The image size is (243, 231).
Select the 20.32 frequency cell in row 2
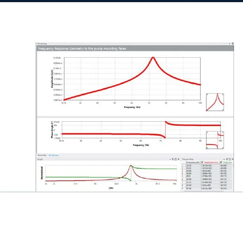click(x=193, y=168)
